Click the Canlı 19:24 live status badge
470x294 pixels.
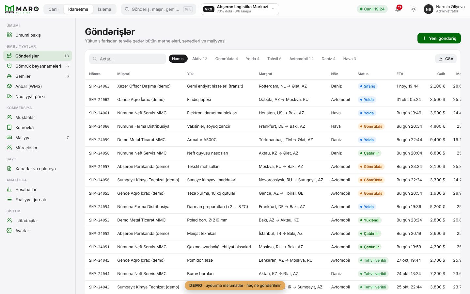click(x=372, y=9)
